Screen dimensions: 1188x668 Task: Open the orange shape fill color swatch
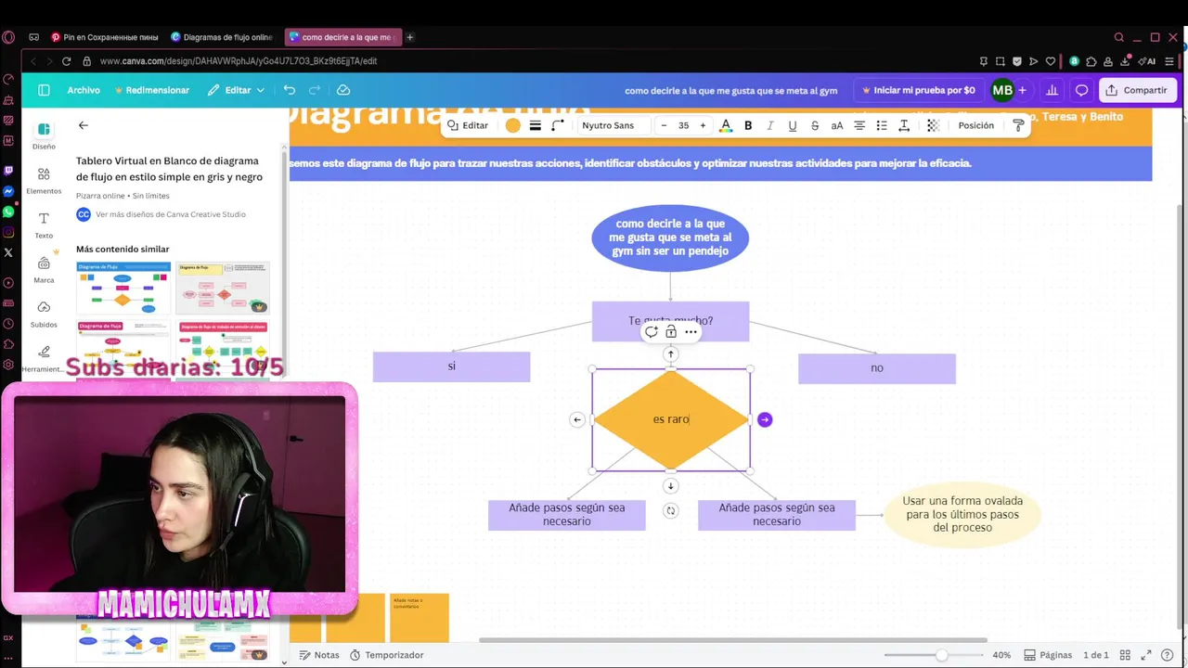513,125
